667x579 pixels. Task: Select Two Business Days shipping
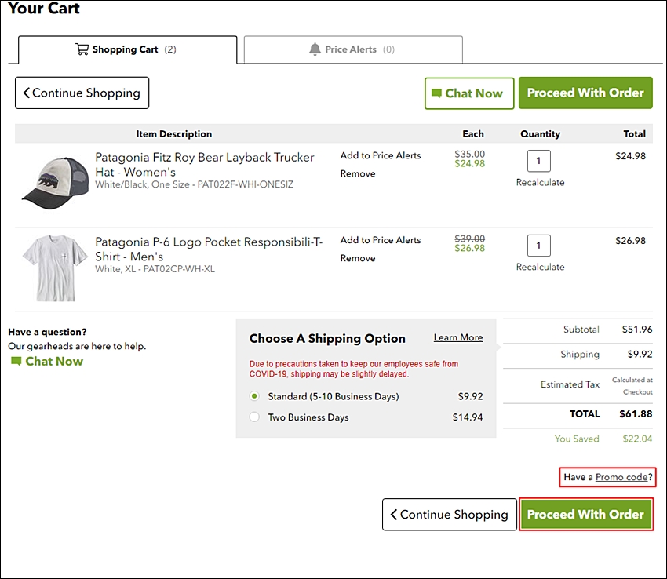(x=254, y=417)
